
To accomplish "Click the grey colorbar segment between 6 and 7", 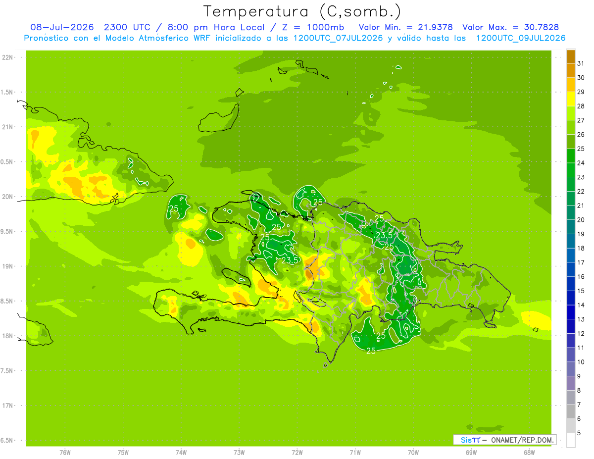I will click(571, 411).
